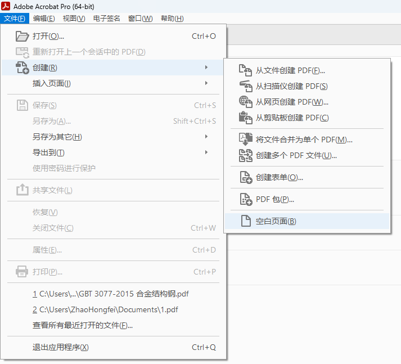Click the scanner icon beside 从扫描仪创建 PDF
The image size is (401, 364).
[x=246, y=86]
